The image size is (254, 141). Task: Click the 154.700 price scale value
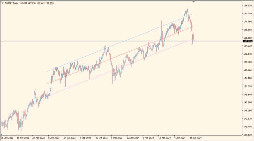tap(248, 78)
